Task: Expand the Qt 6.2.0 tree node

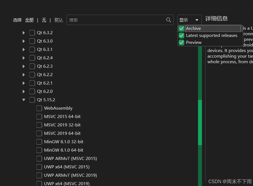Action: [24, 91]
